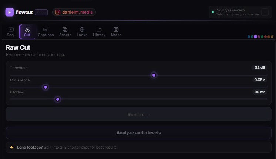Select the orange theme color dot
The height and width of the screenshot is (159, 276).
[269, 36]
